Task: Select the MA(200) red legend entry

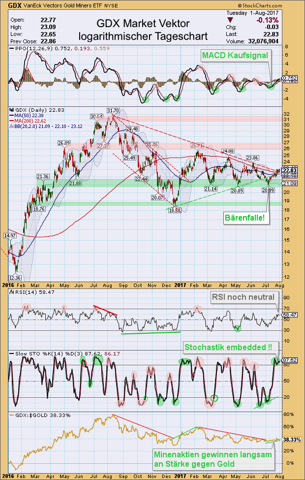Action: point(25,121)
